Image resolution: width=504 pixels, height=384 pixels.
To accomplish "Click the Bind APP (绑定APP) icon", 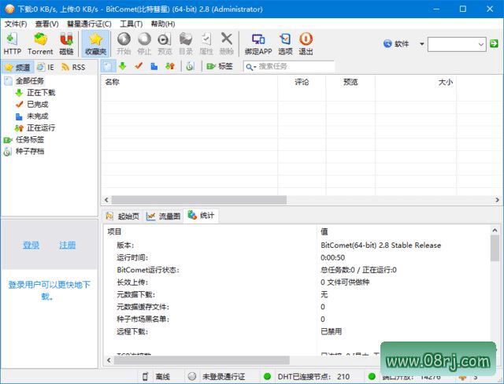I will coord(257,43).
